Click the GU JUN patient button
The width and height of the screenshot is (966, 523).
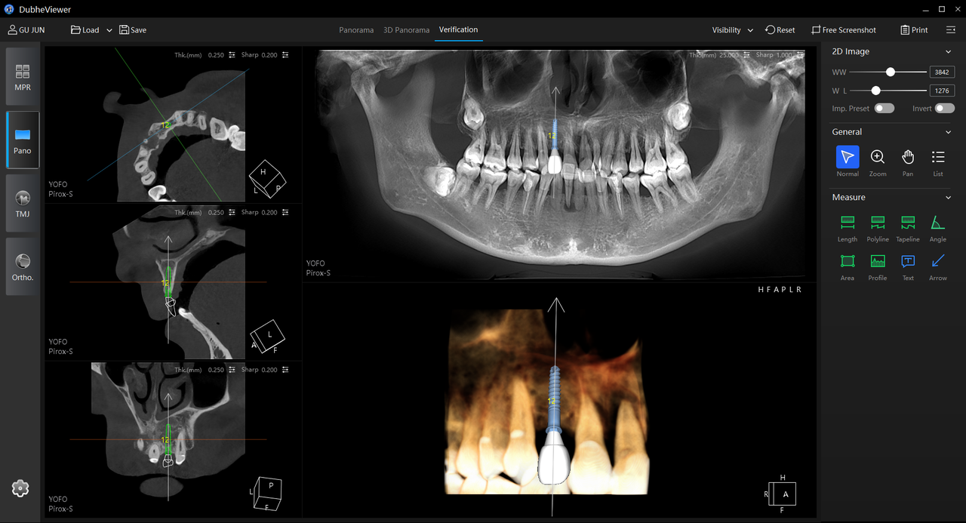click(x=26, y=30)
